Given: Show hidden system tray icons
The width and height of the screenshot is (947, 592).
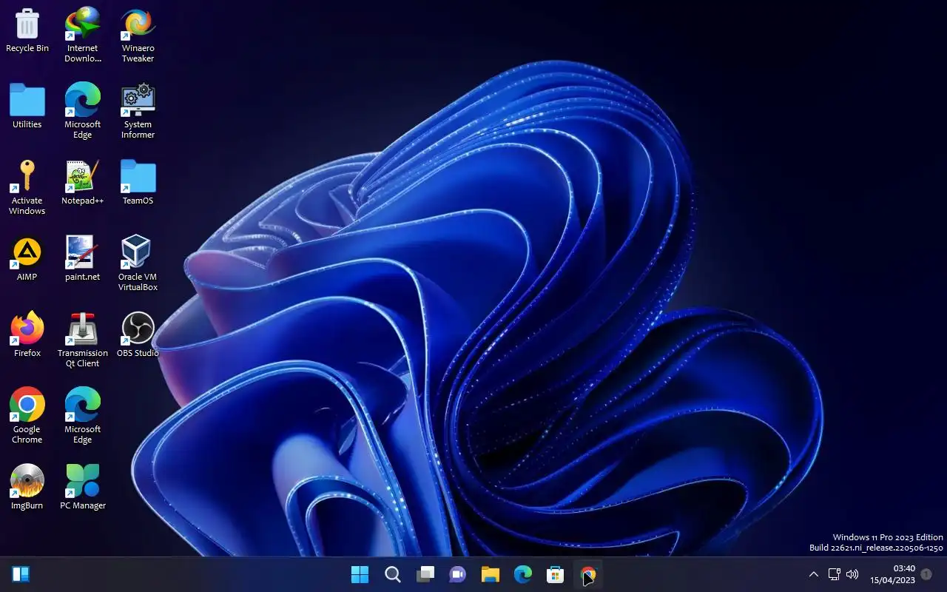Looking at the screenshot, I should tap(814, 574).
